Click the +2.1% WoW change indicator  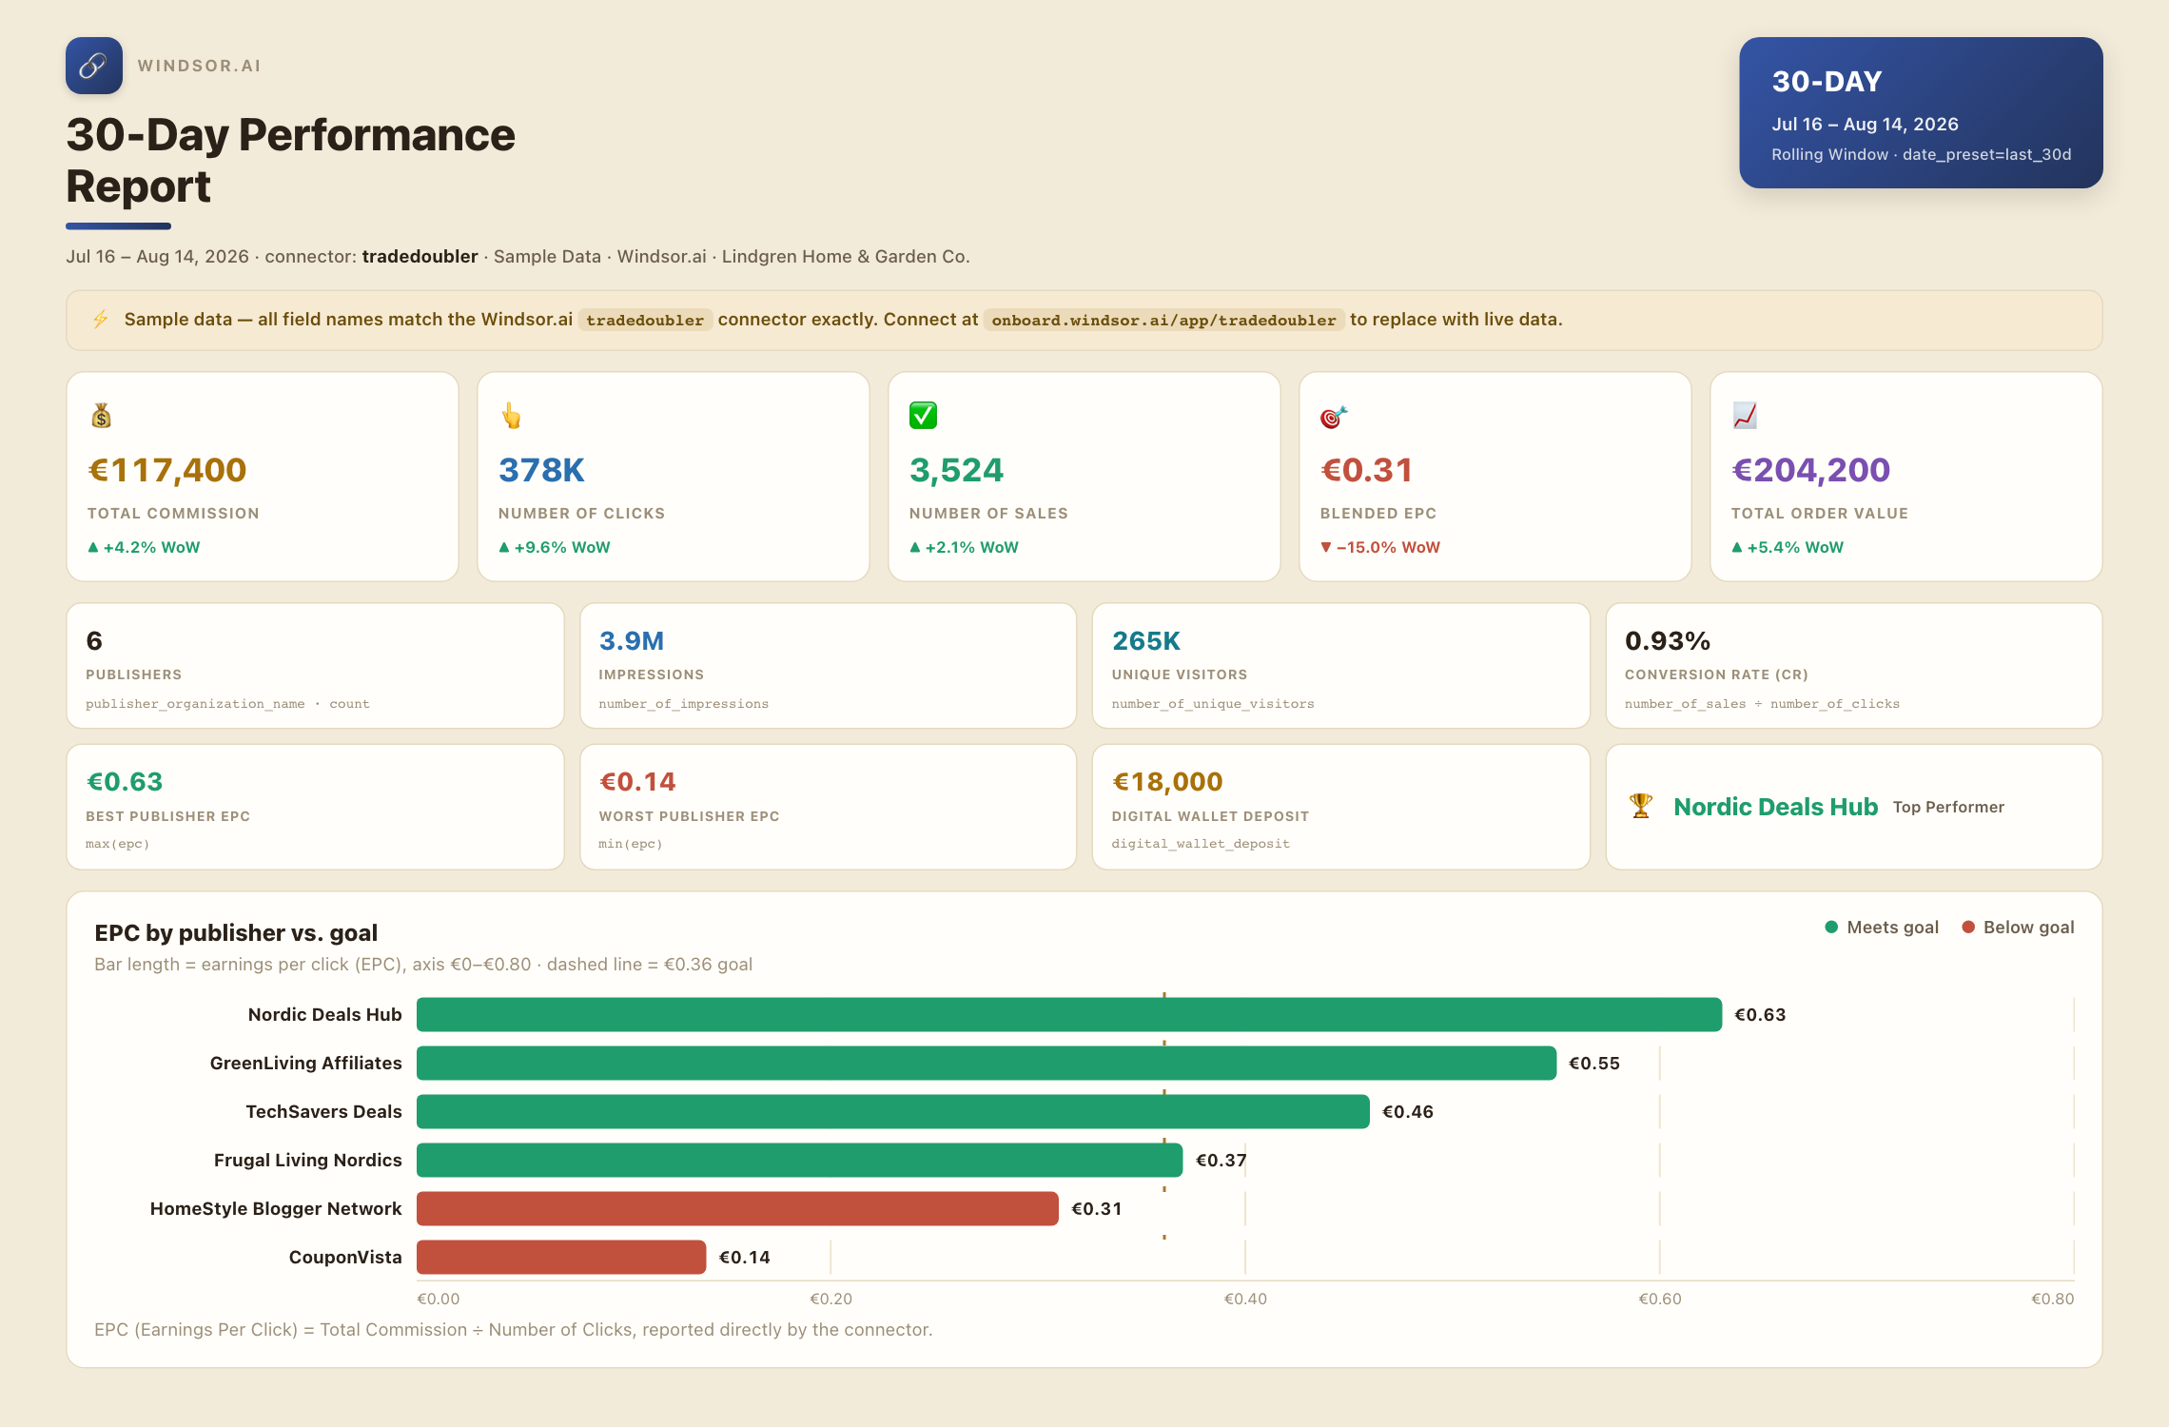tap(964, 547)
